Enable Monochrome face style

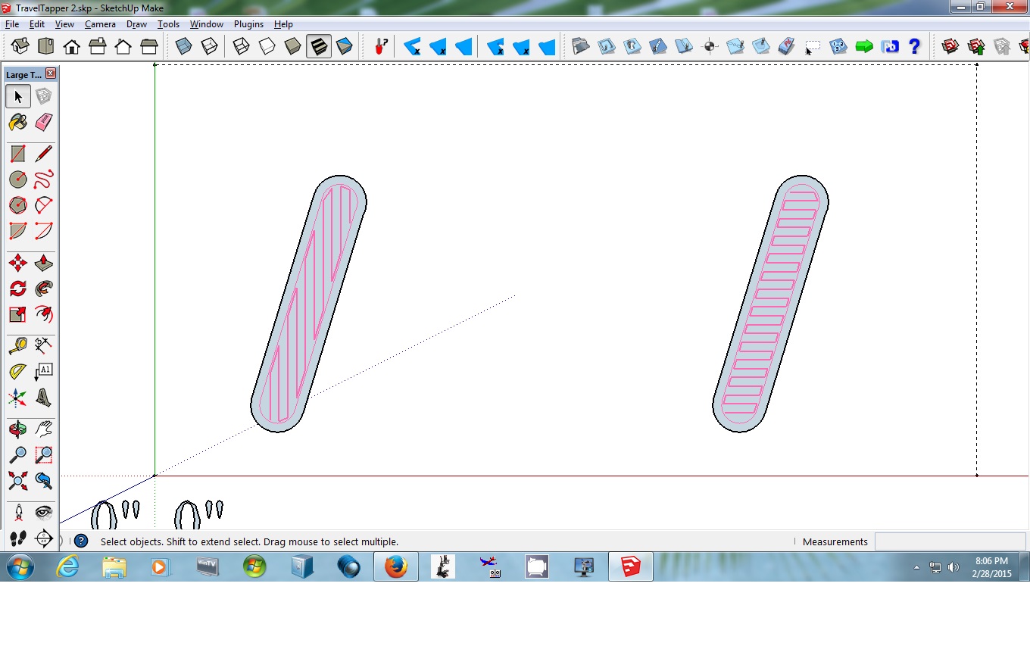point(345,47)
